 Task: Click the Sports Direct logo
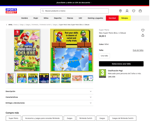point(11,11)
